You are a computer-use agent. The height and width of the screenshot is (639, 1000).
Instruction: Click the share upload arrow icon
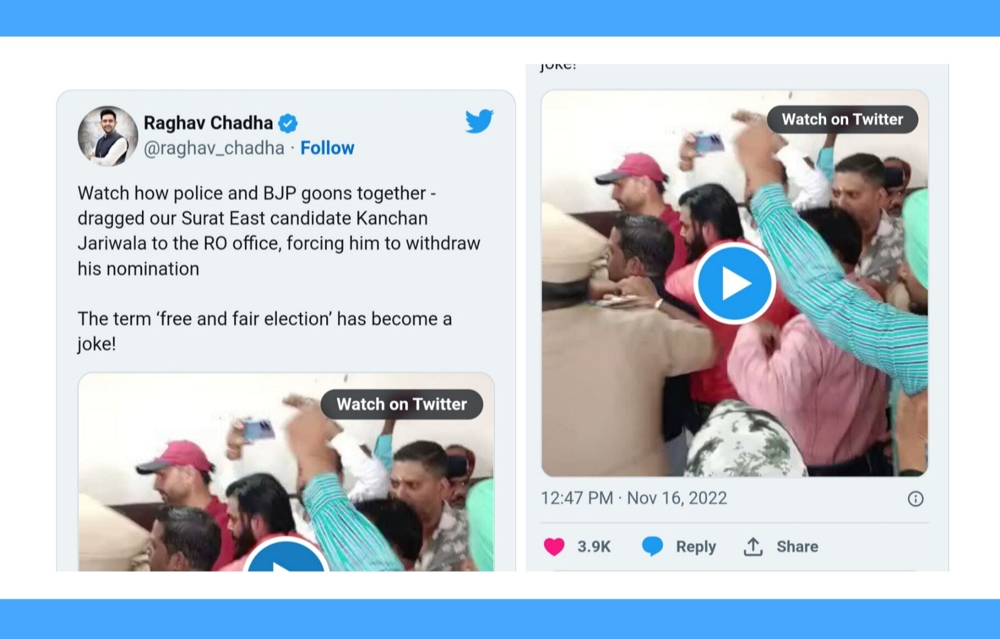click(x=753, y=547)
